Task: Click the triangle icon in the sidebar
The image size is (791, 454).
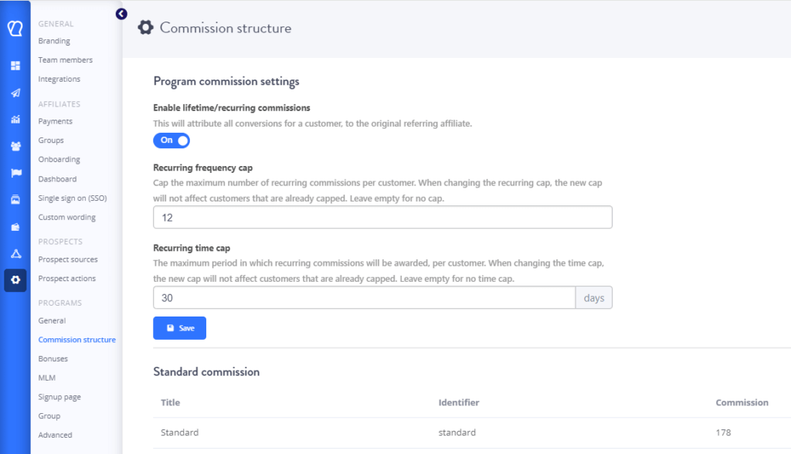Action: point(15,254)
